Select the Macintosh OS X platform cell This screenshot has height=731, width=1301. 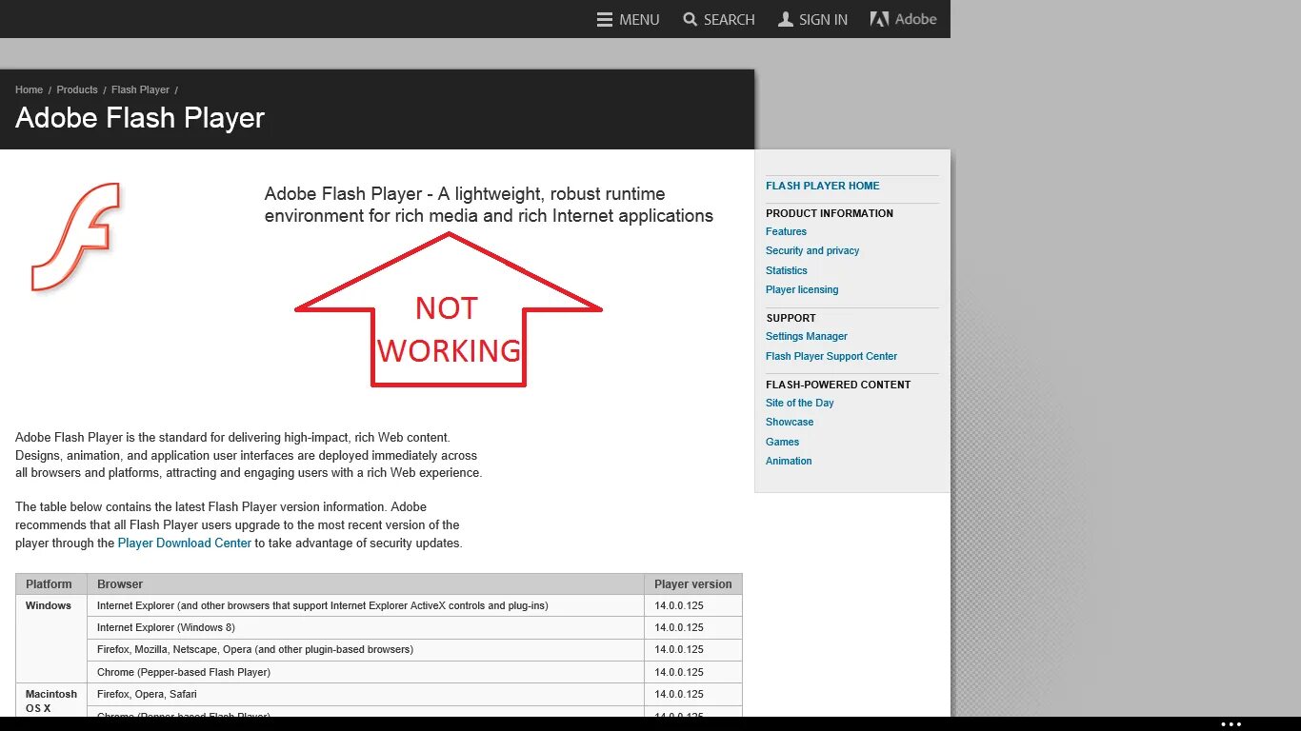click(51, 701)
